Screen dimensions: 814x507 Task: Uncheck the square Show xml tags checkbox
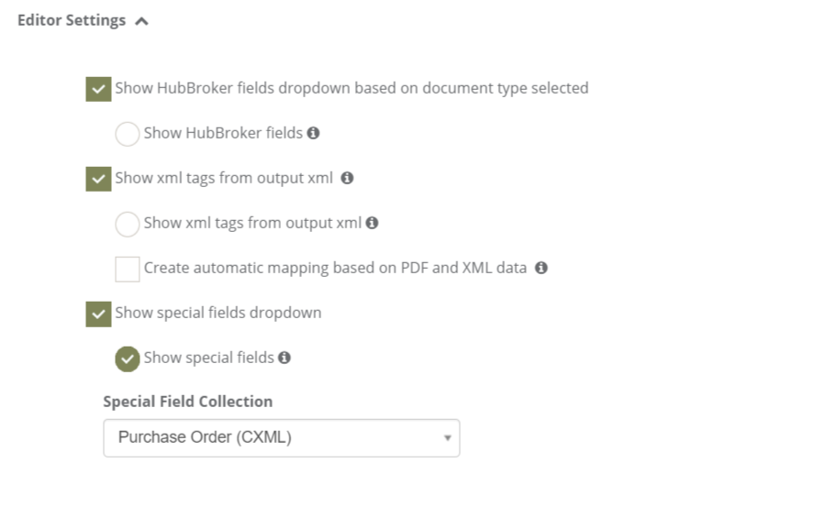(98, 179)
